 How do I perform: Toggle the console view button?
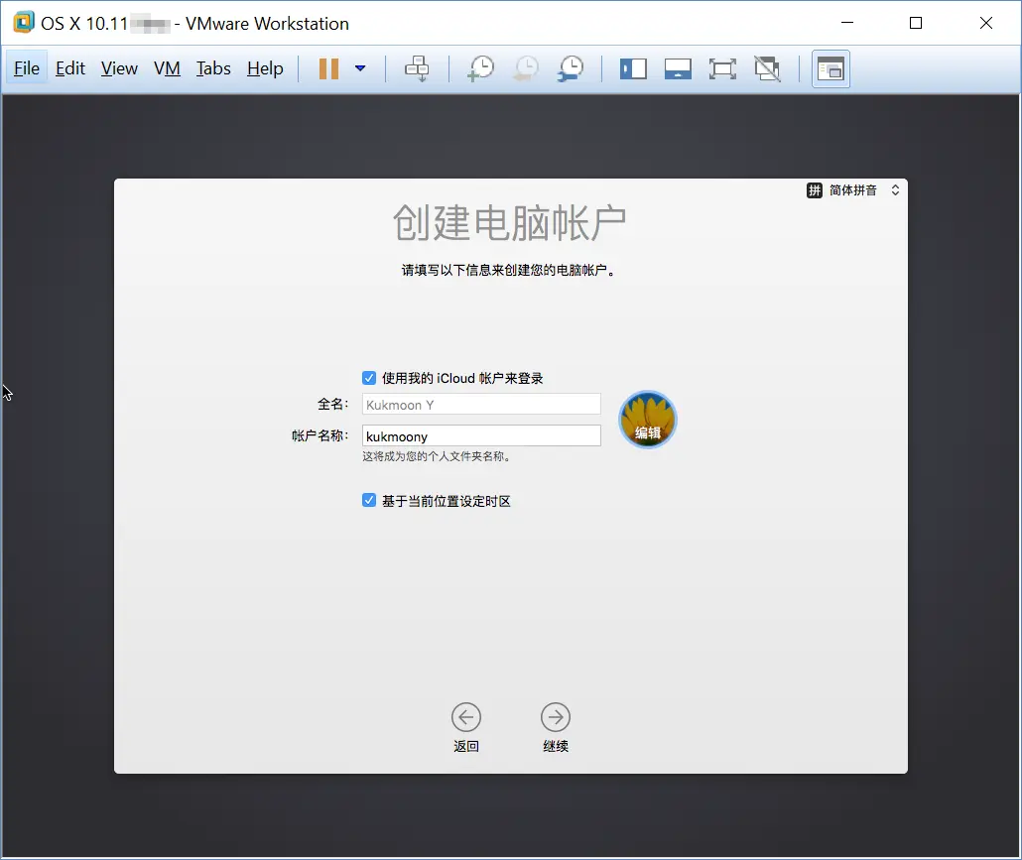(830, 68)
